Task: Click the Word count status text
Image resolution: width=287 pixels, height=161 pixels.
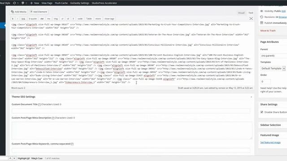Action: [18, 88]
